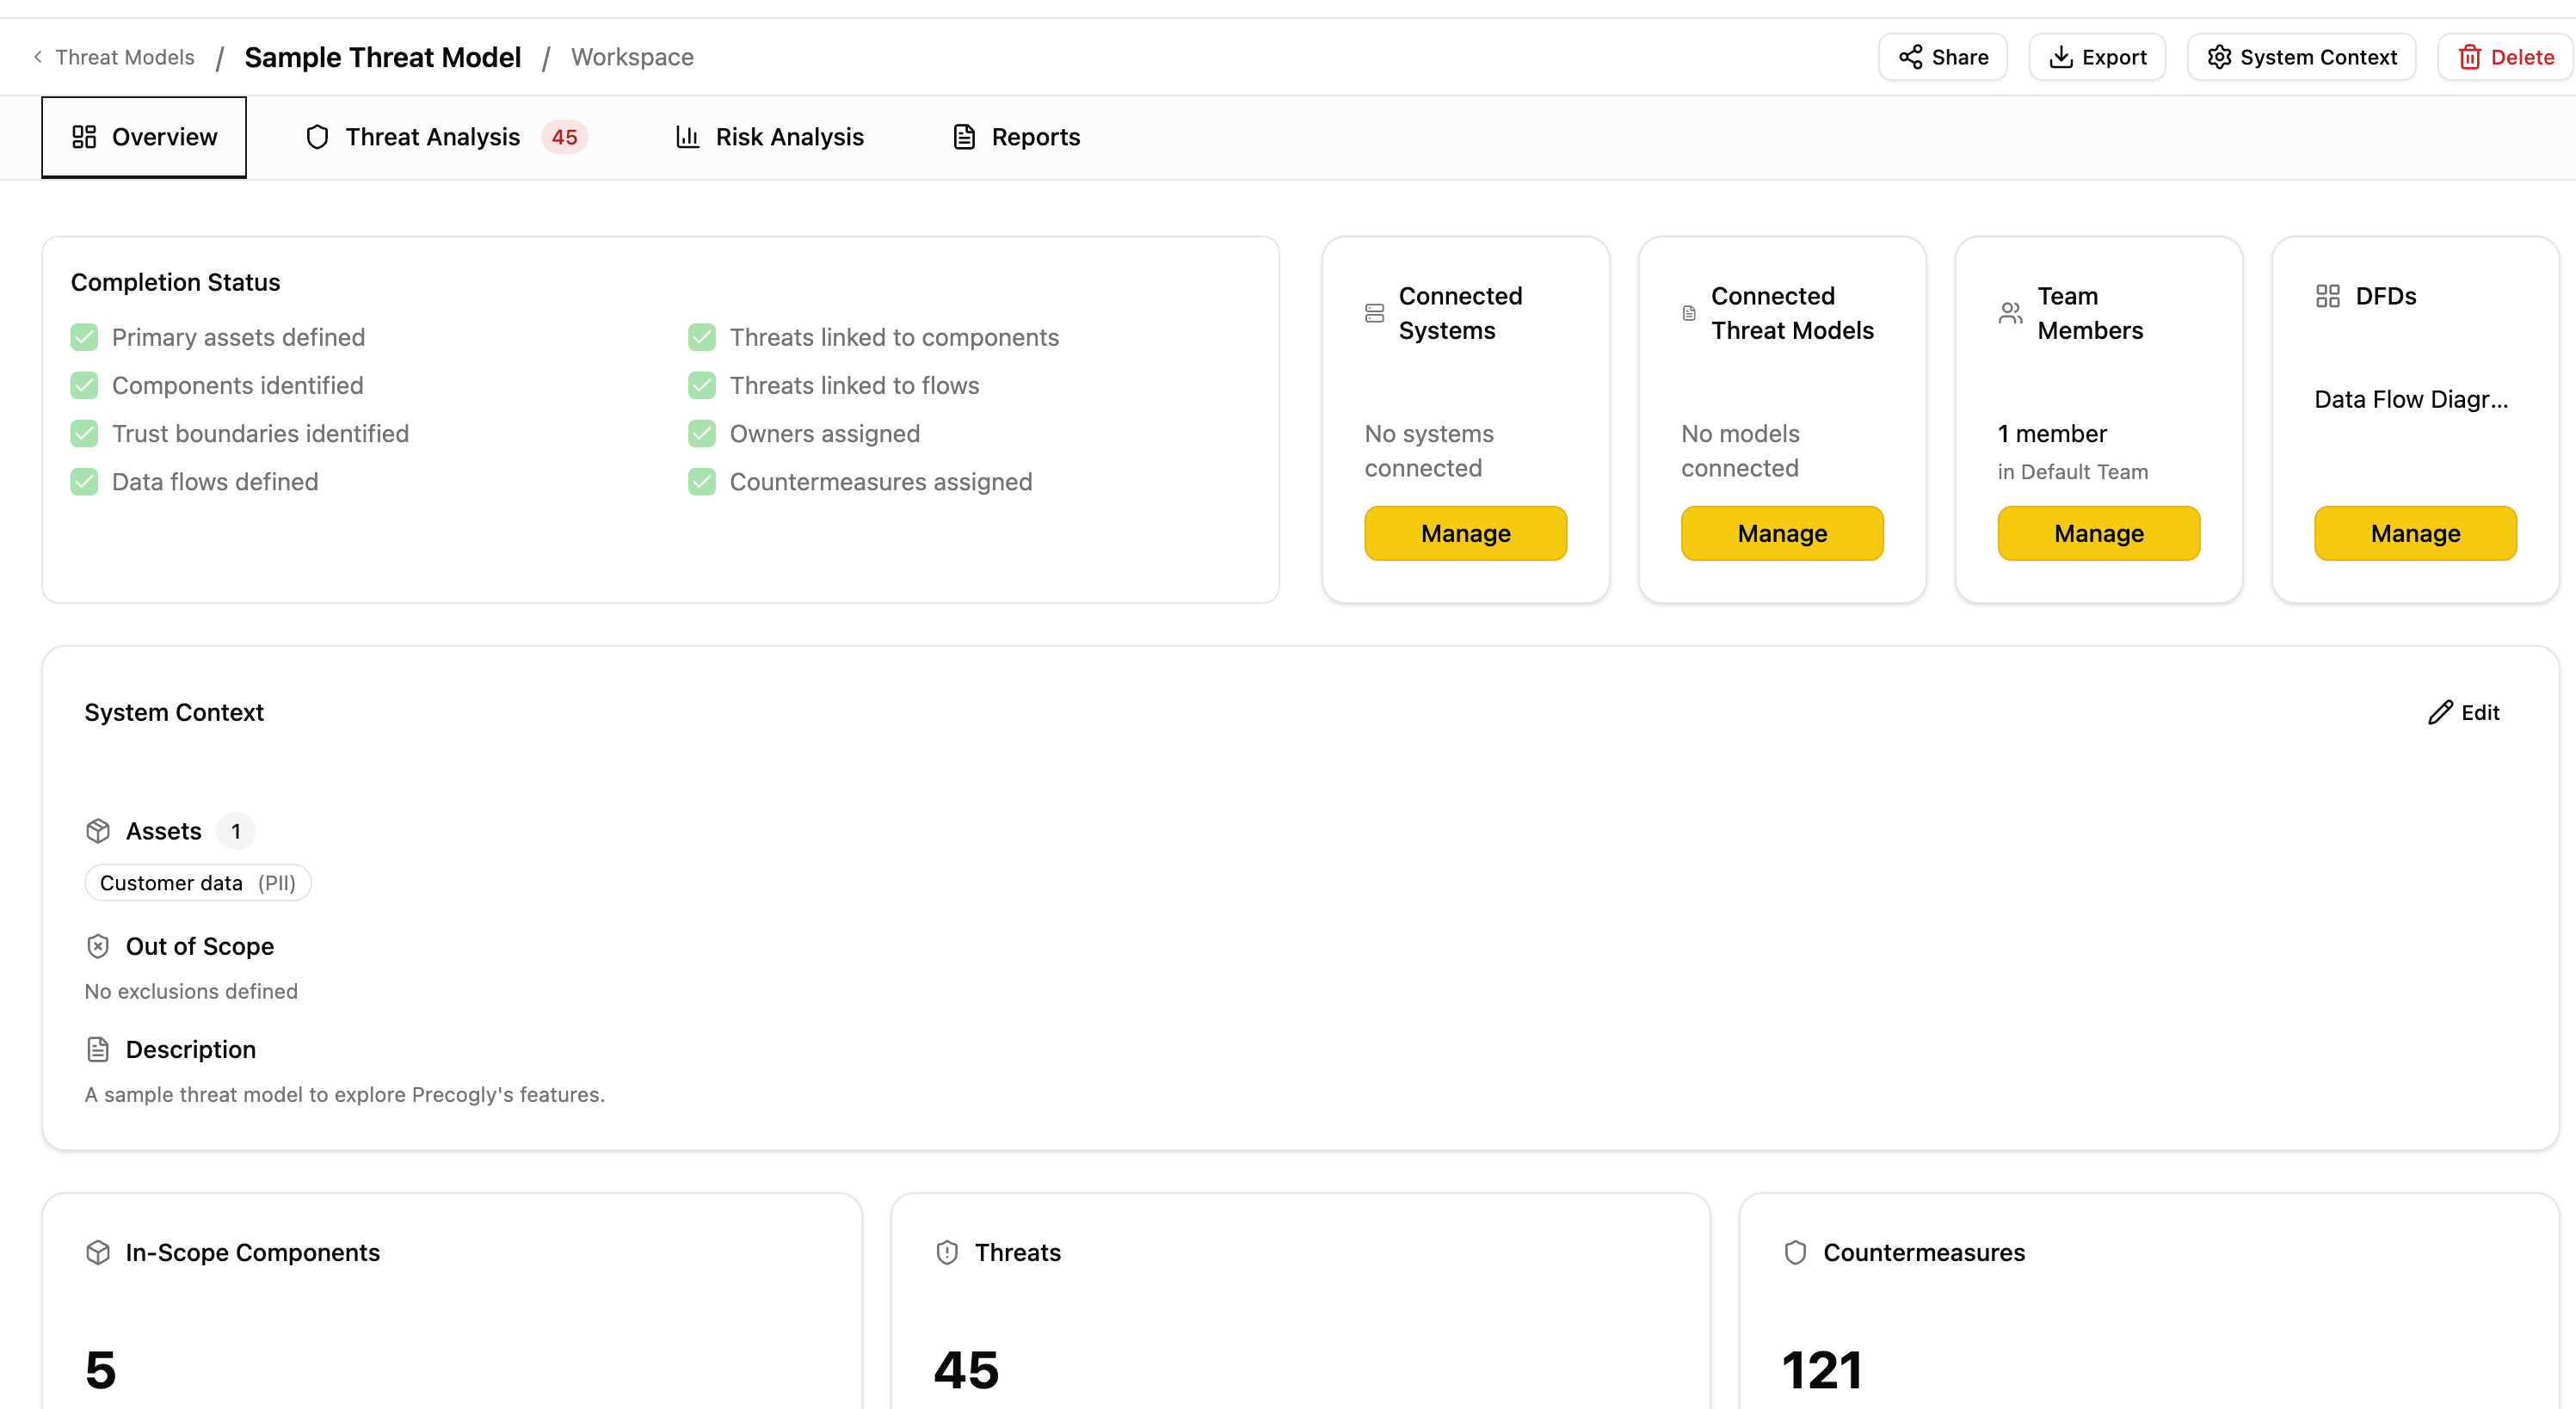Screen dimensions: 2576x1409
Task: Click the Team Members people icon
Action: (2010, 313)
